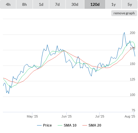Image resolution: width=138 pixels, height=133 pixels.
Task: Switch to the 5y range tab
Action: (130, 4)
